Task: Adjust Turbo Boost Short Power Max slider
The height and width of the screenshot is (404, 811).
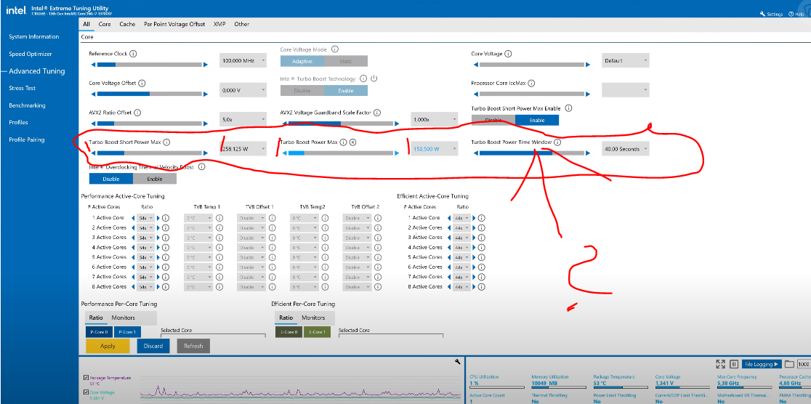Action: [150, 153]
